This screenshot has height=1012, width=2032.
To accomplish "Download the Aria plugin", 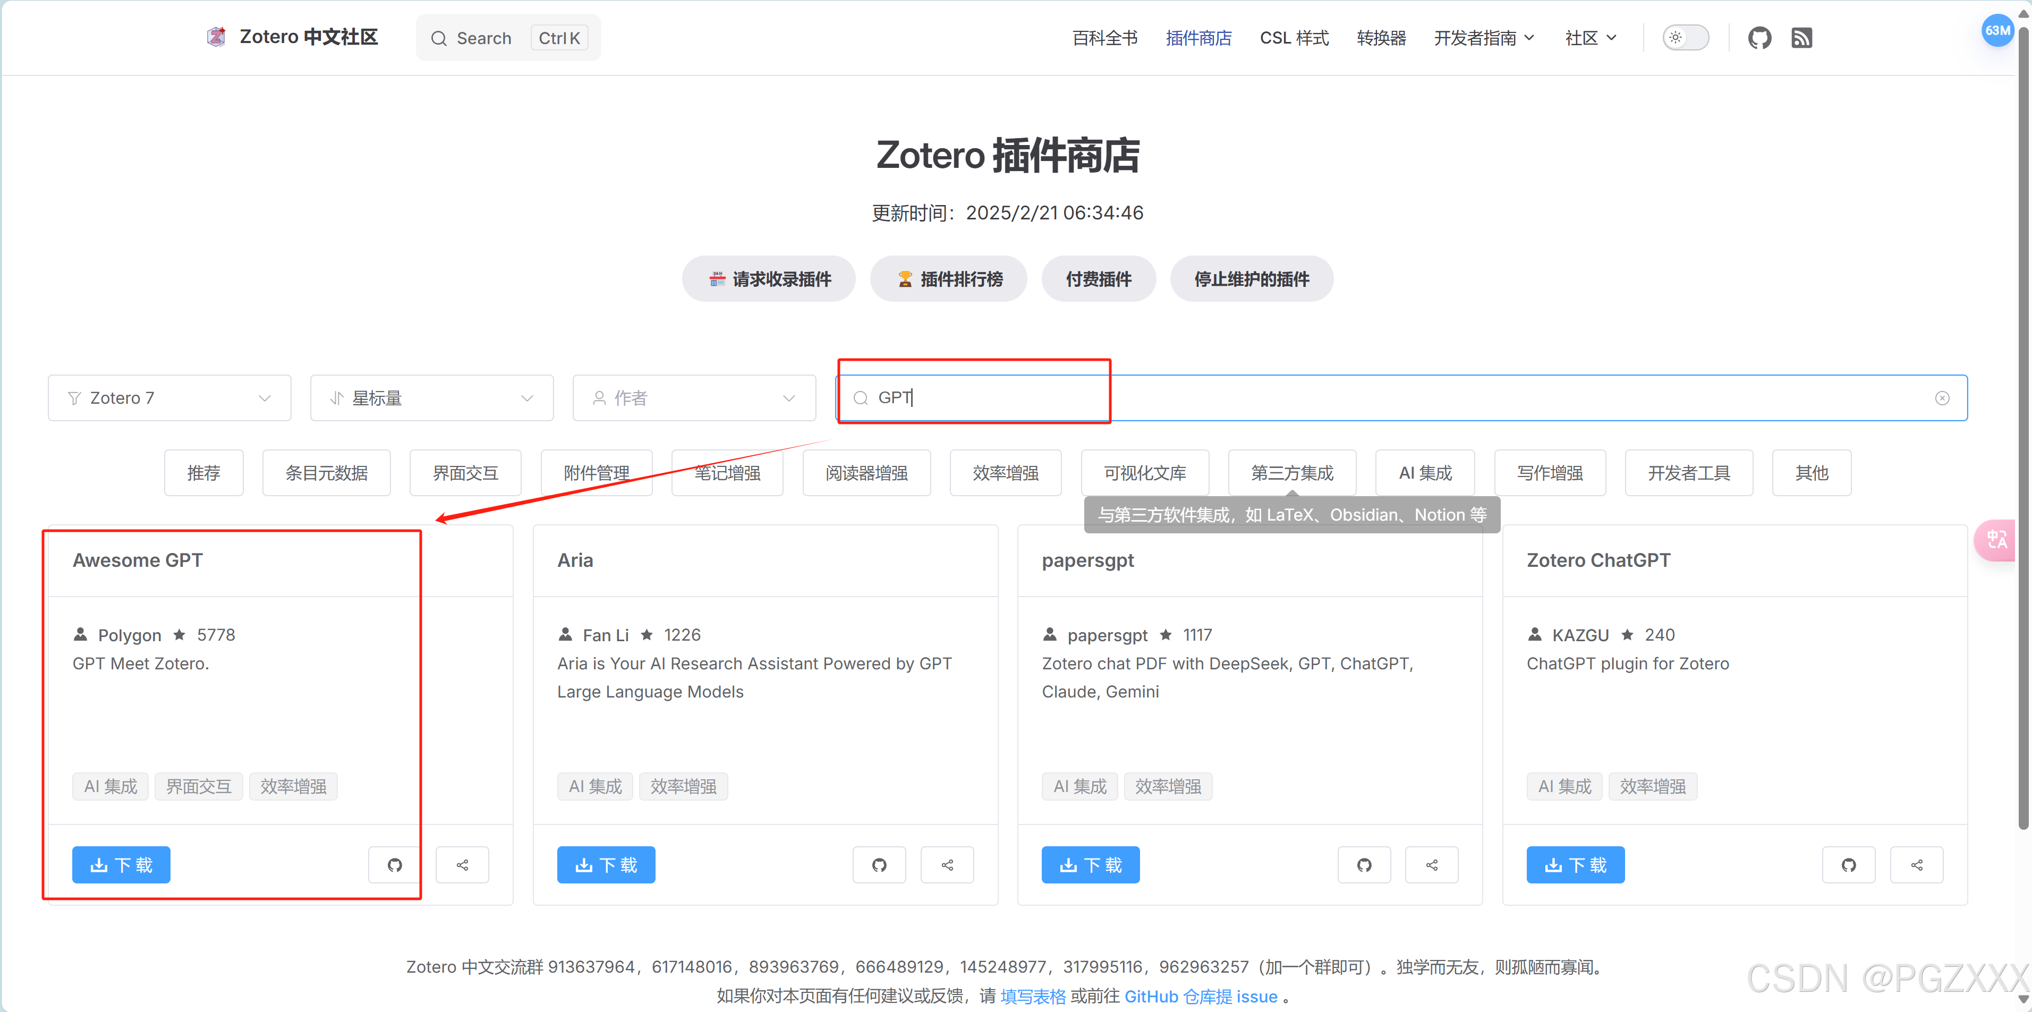I will (x=606, y=865).
